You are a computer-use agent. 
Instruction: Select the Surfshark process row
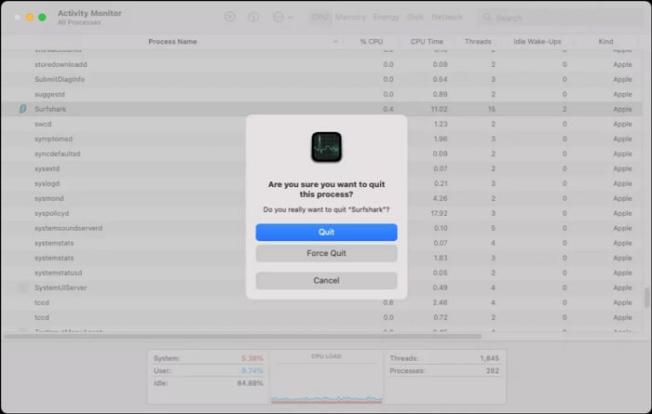click(x=321, y=109)
